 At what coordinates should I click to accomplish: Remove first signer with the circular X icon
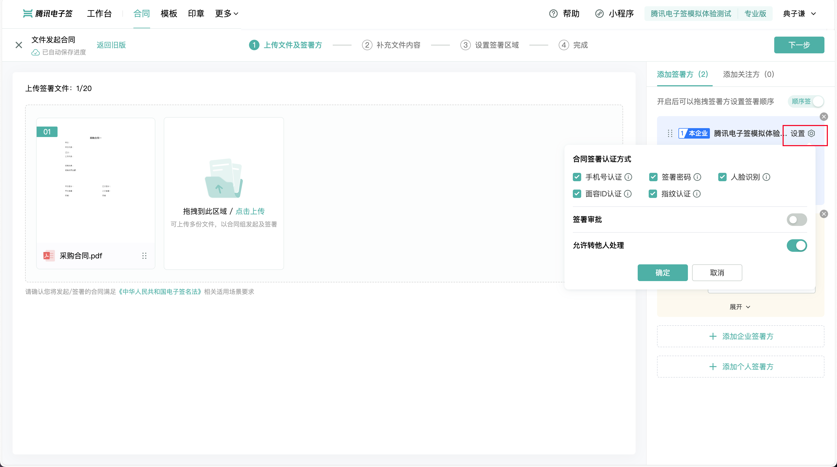tap(824, 117)
